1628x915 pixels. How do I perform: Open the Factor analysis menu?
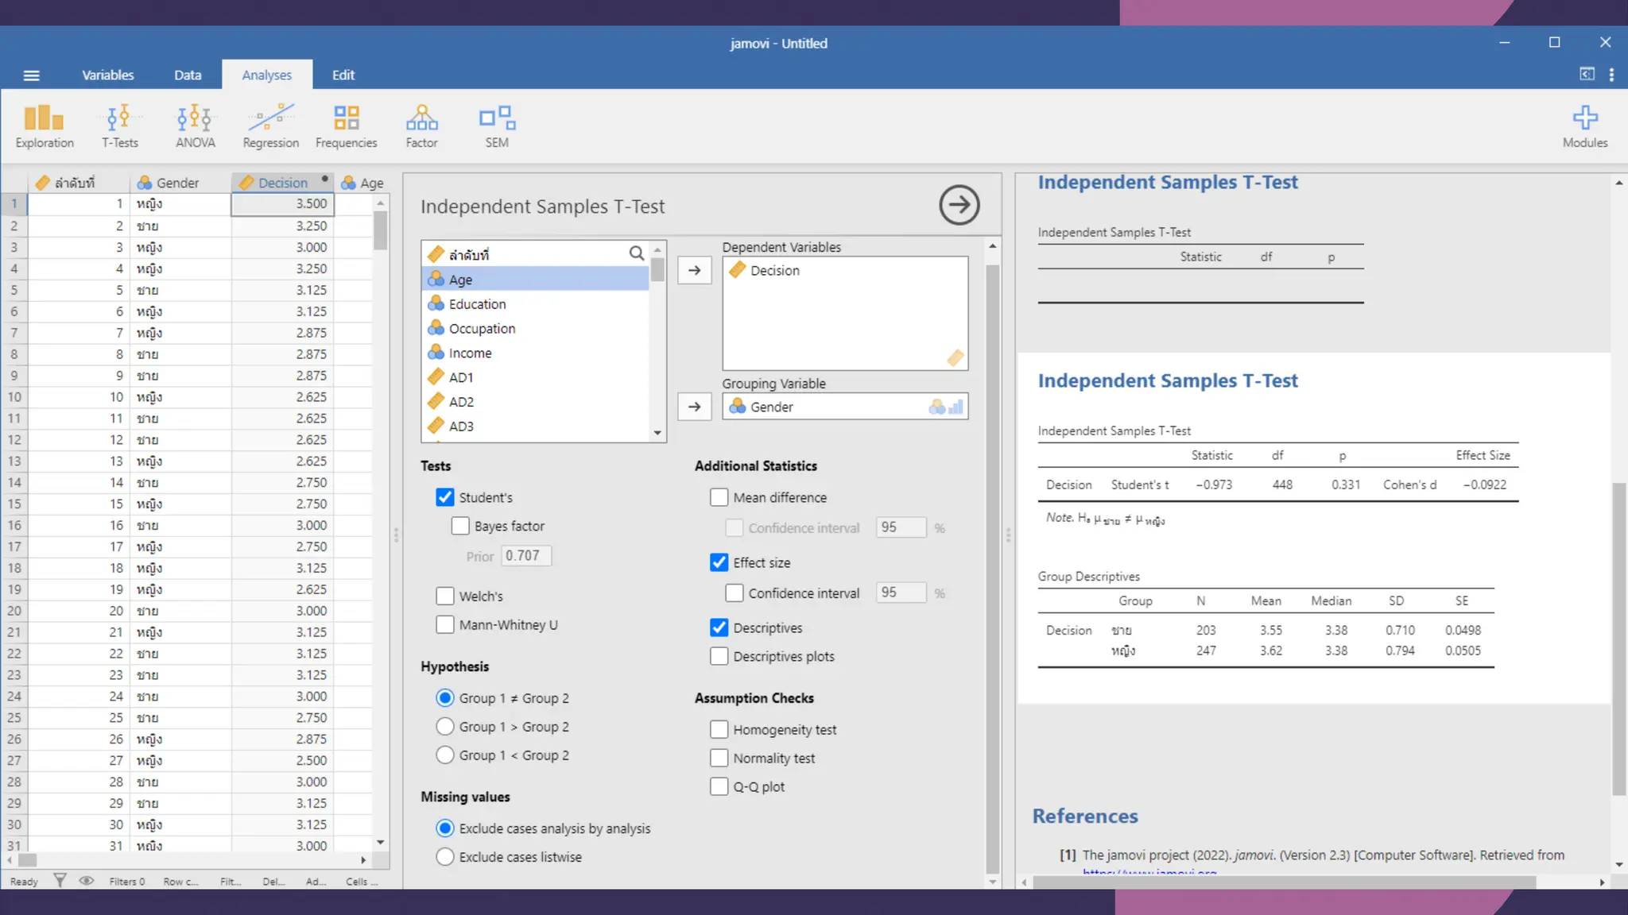click(421, 126)
